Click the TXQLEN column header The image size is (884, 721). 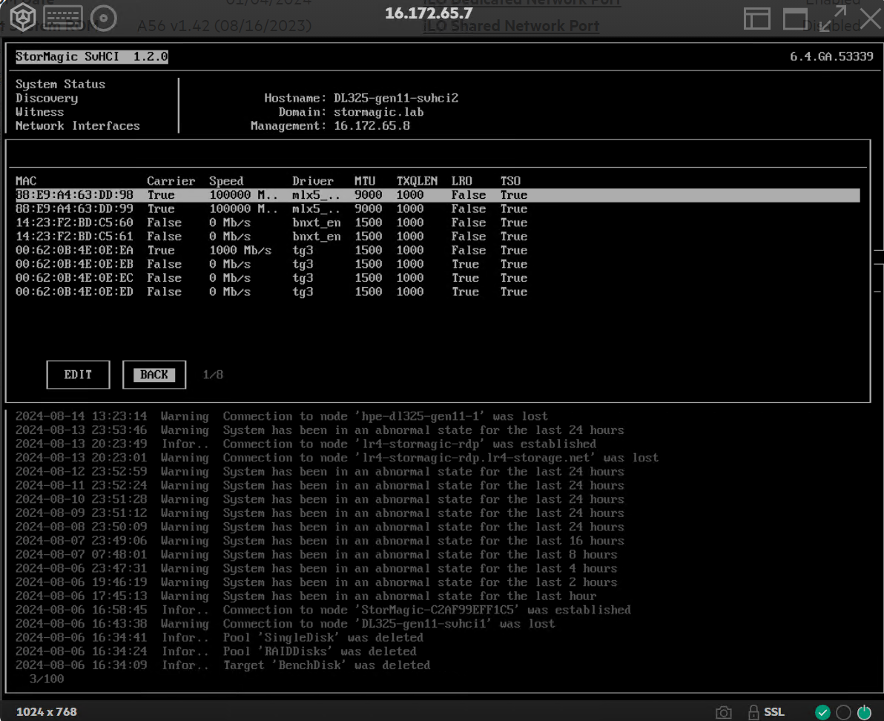pyautogui.click(x=417, y=181)
